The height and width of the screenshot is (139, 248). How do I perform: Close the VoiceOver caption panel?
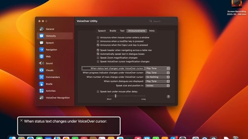tap(21, 120)
